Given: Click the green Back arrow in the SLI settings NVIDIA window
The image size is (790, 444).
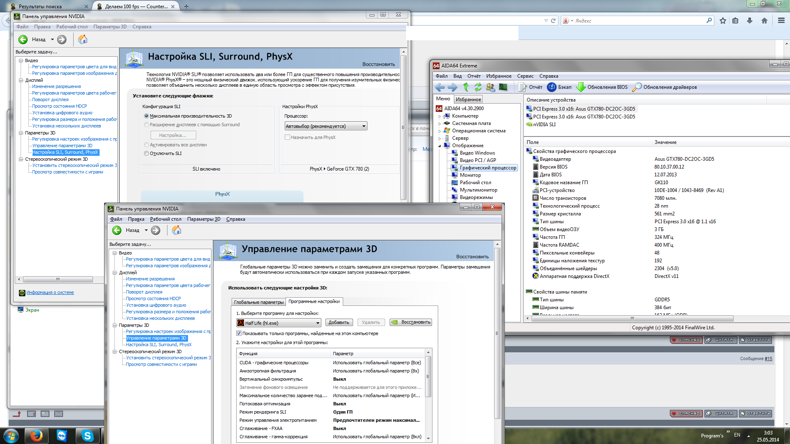Looking at the screenshot, I should pyautogui.click(x=23, y=39).
